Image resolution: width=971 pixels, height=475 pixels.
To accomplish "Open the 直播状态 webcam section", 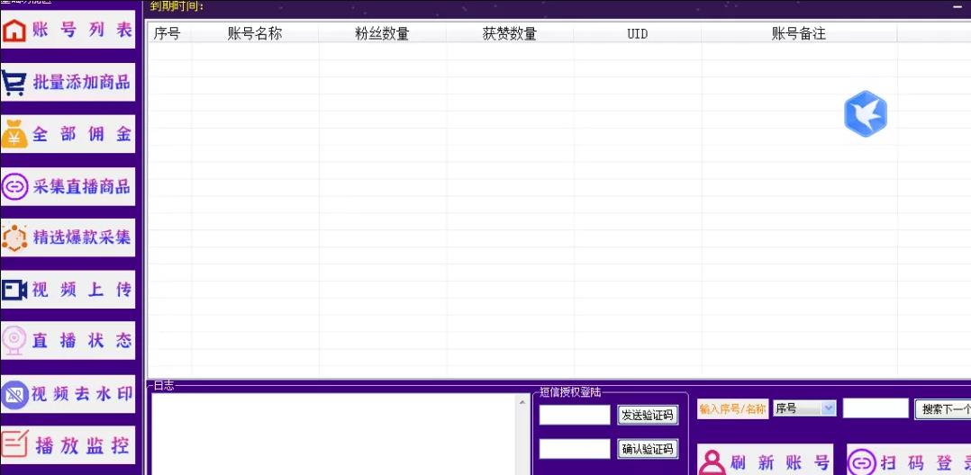I will (68, 341).
